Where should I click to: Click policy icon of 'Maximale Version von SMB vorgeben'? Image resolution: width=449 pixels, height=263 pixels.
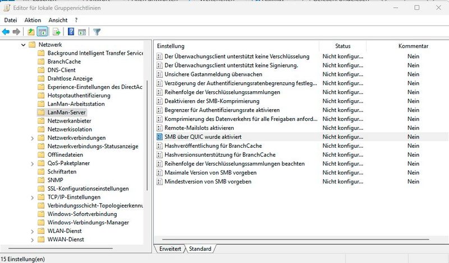159,173
